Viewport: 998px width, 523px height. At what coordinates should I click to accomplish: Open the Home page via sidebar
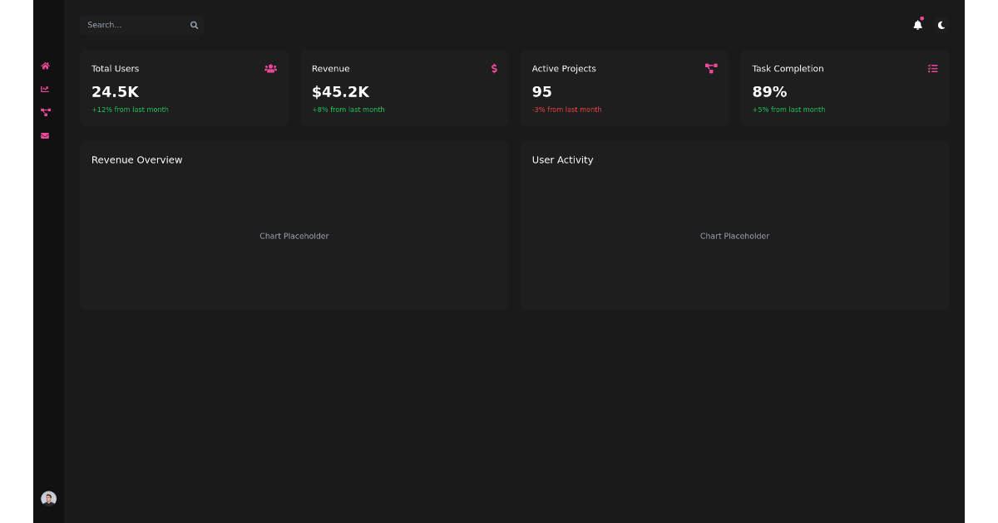click(x=45, y=66)
